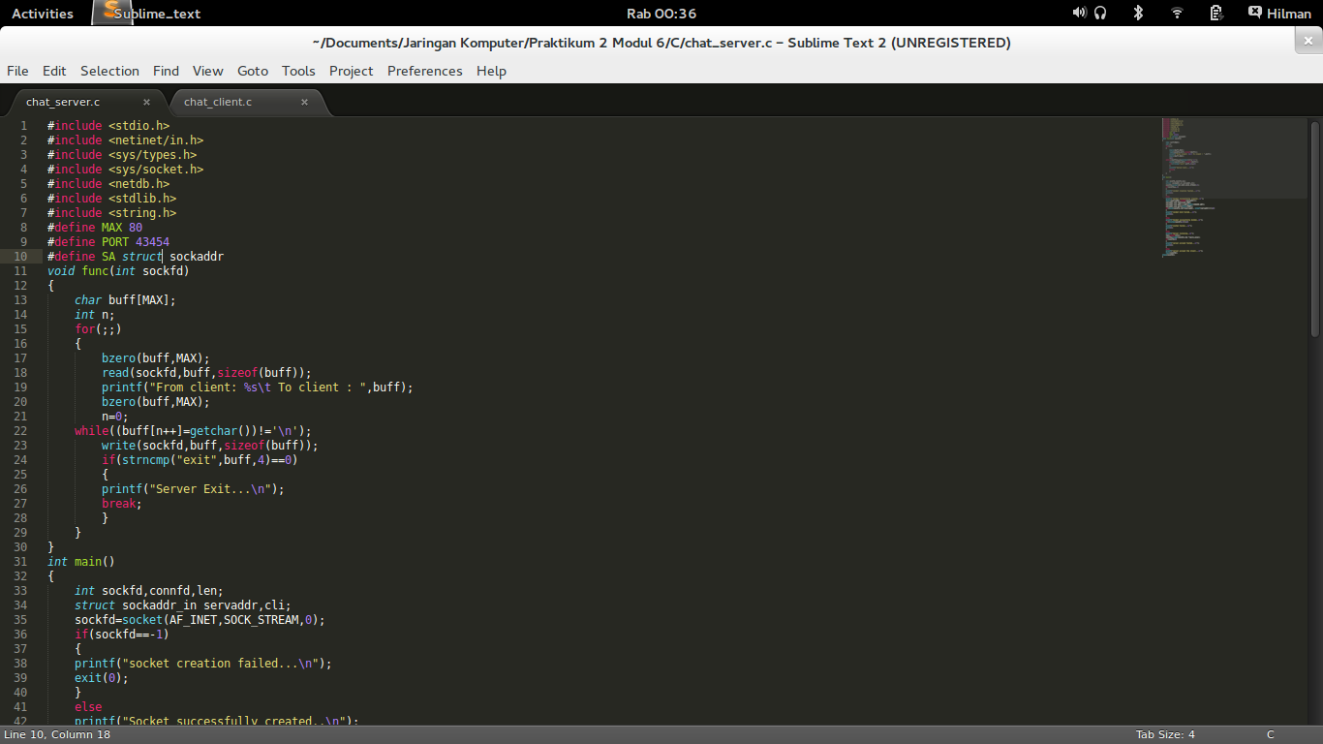Click the clock showing Rab 00:36
The height and width of the screenshot is (744, 1323).
[661, 13]
